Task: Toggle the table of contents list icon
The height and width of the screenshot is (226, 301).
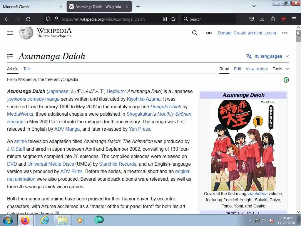Action: pyautogui.click(x=10, y=56)
